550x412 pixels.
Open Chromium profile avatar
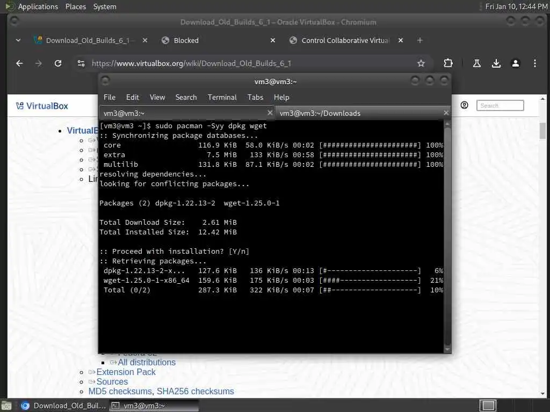coord(515,63)
